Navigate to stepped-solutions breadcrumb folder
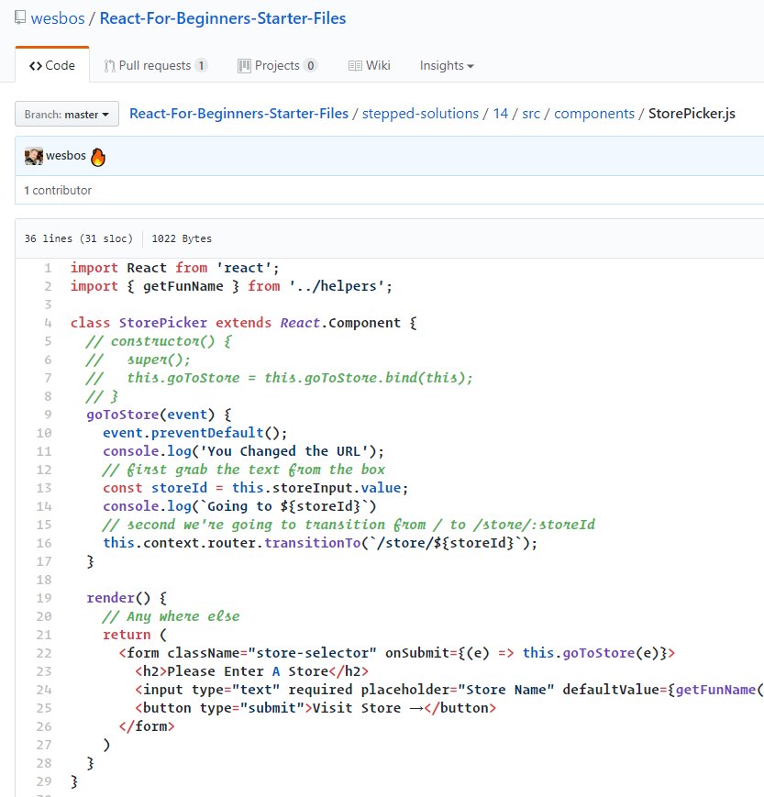The image size is (764, 797). [420, 114]
